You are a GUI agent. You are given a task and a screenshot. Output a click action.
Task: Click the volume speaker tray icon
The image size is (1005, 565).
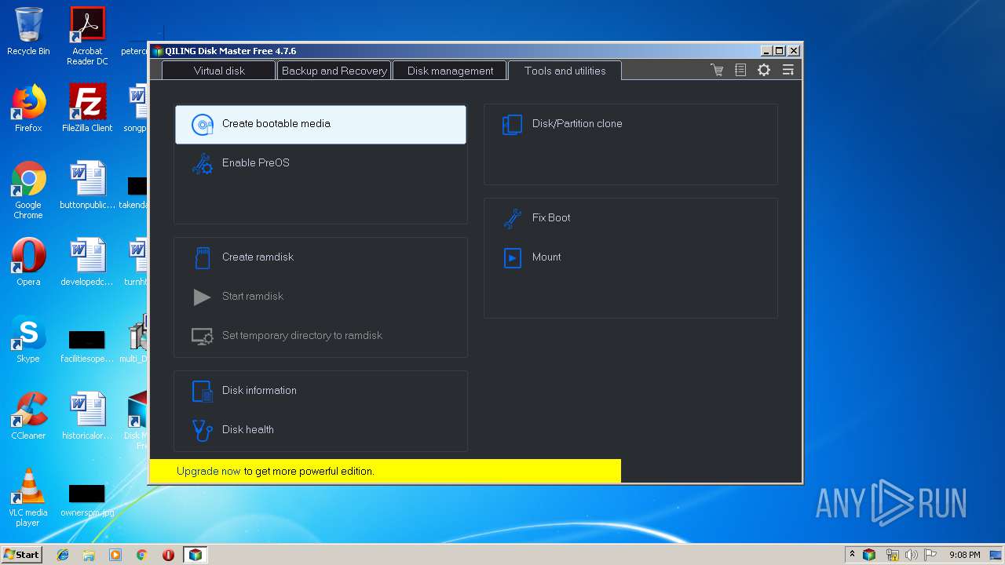[911, 555]
